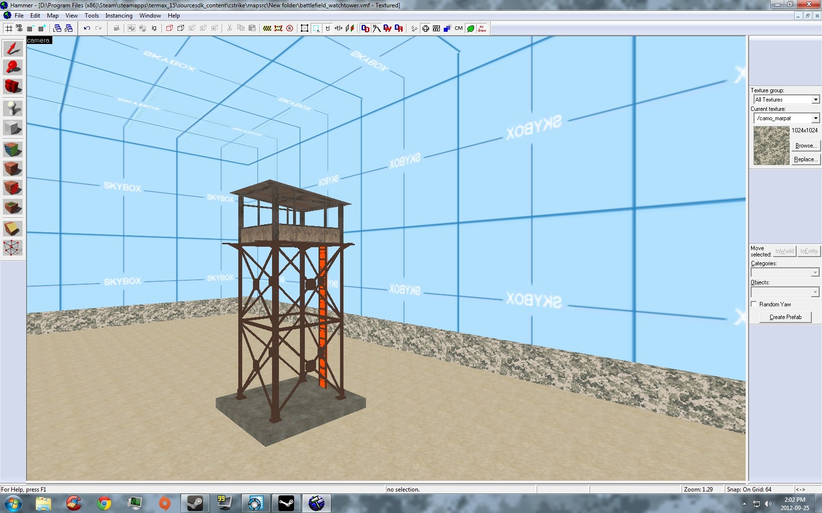Select the Magnify tool
This screenshot has height=513, width=822.
[13, 67]
